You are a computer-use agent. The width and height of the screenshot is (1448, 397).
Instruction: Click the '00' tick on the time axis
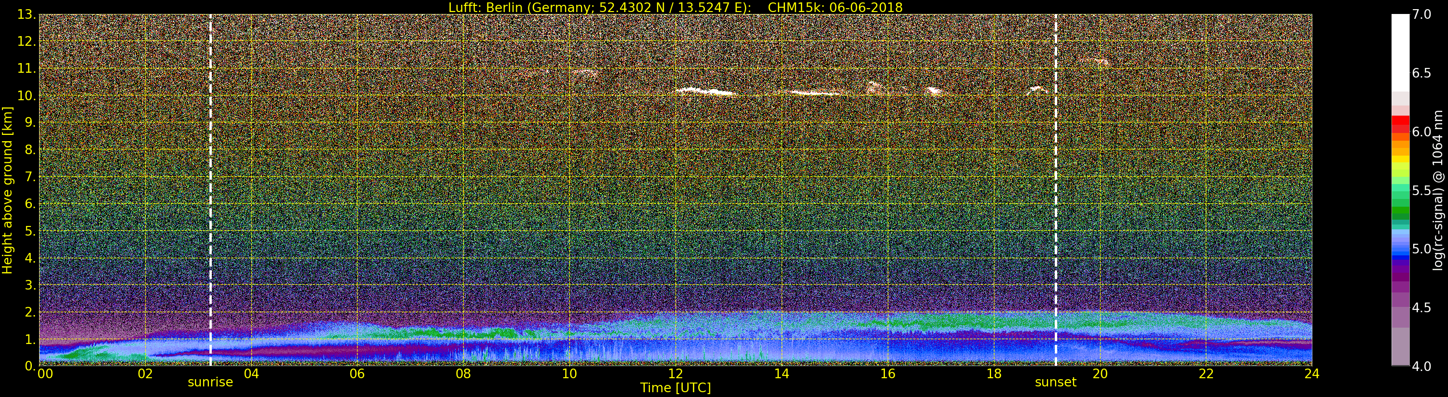click(x=45, y=373)
